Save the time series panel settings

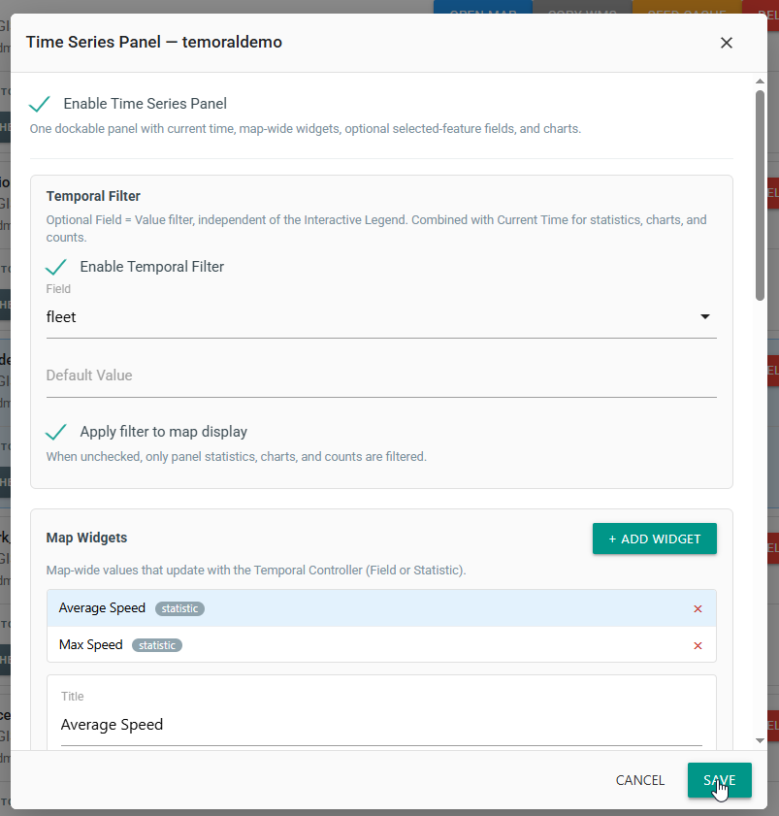719,780
